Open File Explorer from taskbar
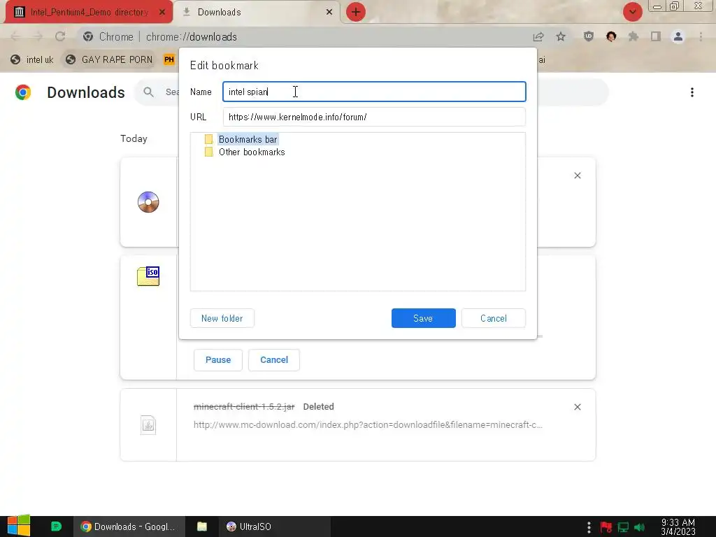This screenshot has width=716, height=537. point(202,527)
